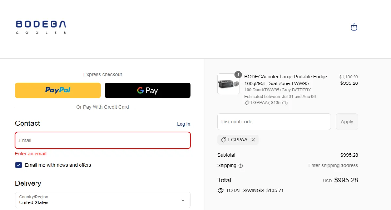This screenshot has height=210, width=391.
Task: Click the Total Savings tag icon
Action: pos(220,190)
